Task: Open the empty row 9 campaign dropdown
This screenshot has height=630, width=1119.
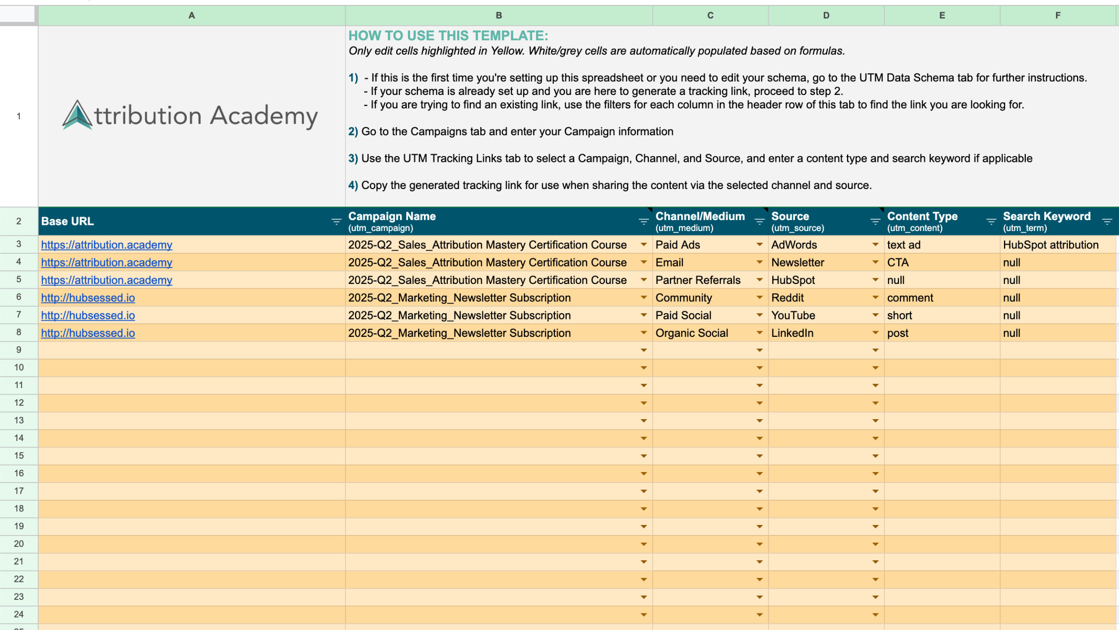Action: (643, 350)
